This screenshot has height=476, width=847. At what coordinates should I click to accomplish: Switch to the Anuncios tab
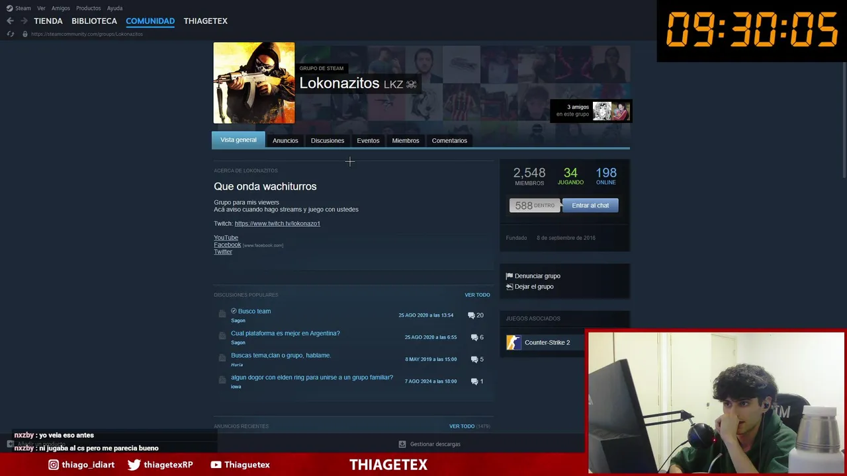285,140
